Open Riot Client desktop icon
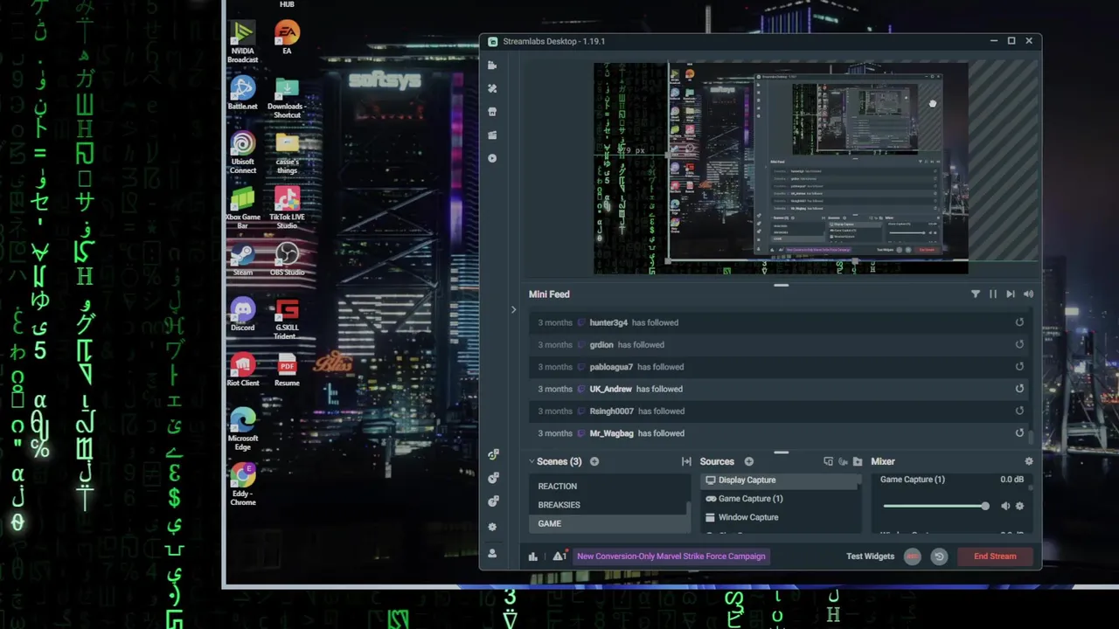 (242, 370)
